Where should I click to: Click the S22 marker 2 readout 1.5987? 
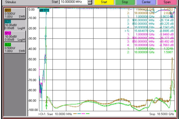[168, 52]
